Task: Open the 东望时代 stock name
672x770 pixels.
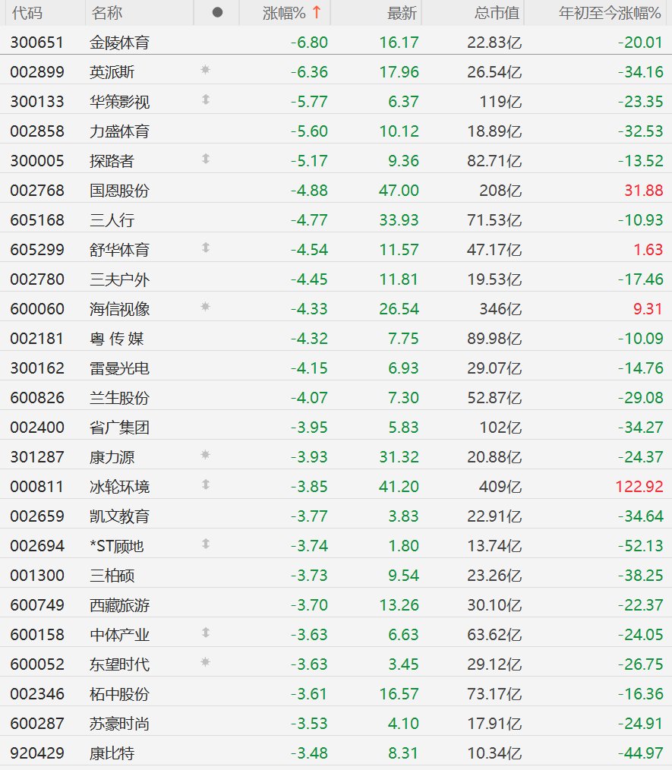Action: pos(119,664)
